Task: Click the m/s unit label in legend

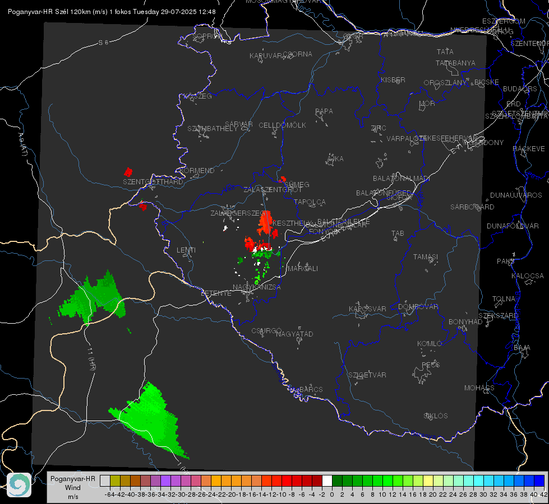Action: click(73, 497)
